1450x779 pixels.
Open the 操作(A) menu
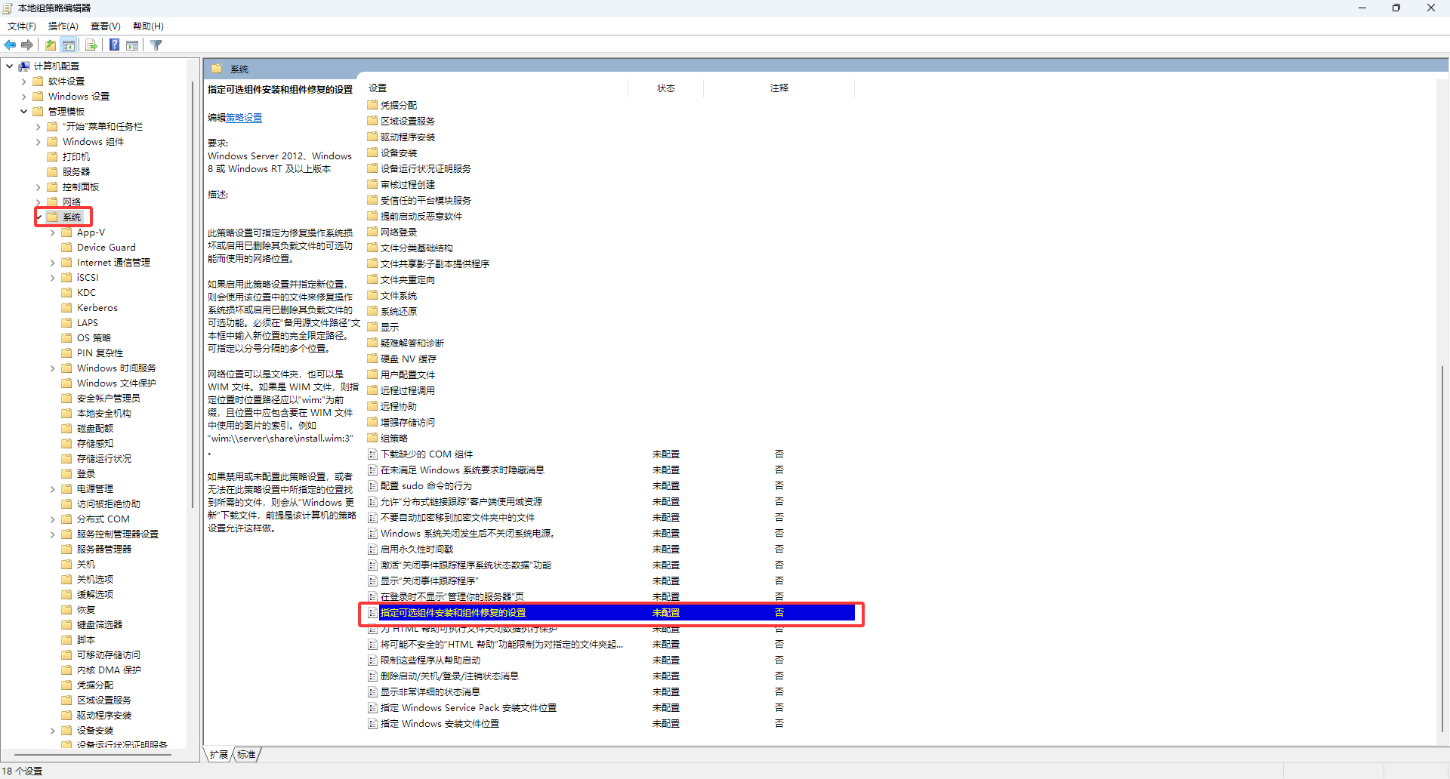[x=63, y=26]
